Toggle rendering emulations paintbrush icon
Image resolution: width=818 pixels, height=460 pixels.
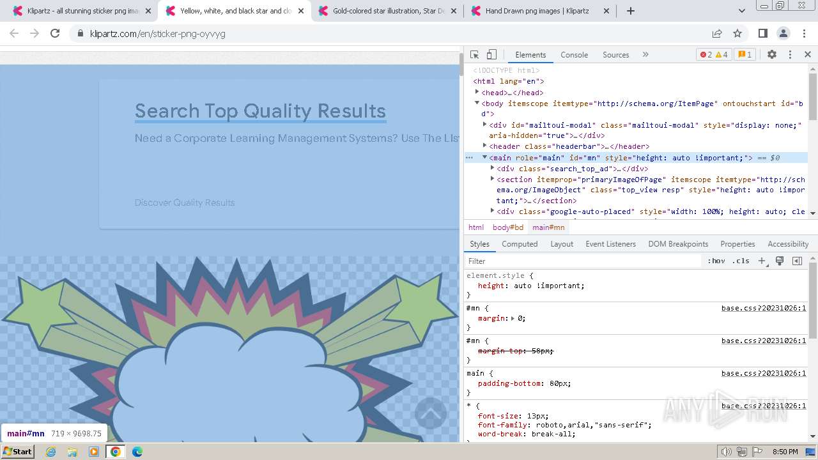[780, 261]
